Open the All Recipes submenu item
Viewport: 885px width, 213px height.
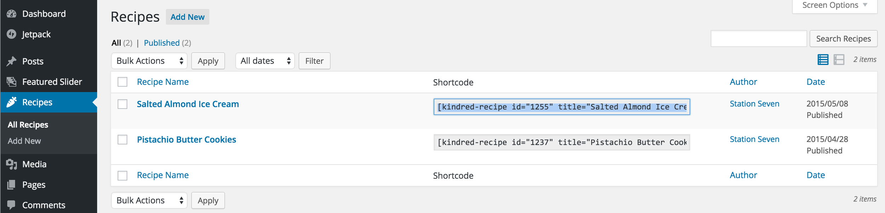click(28, 125)
